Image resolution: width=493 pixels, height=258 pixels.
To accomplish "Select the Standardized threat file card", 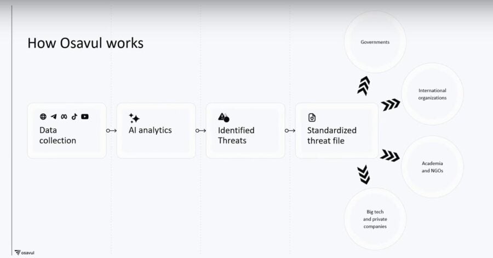I will click(x=337, y=131).
